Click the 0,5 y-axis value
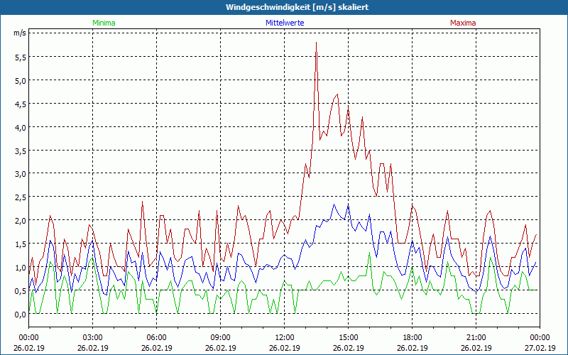 [21, 291]
